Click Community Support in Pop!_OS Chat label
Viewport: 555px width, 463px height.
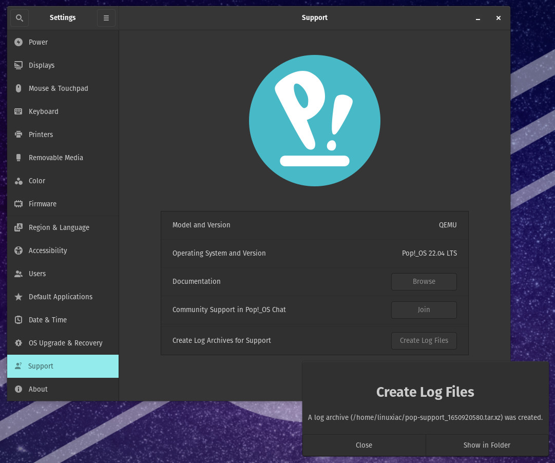[x=229, y=310]
